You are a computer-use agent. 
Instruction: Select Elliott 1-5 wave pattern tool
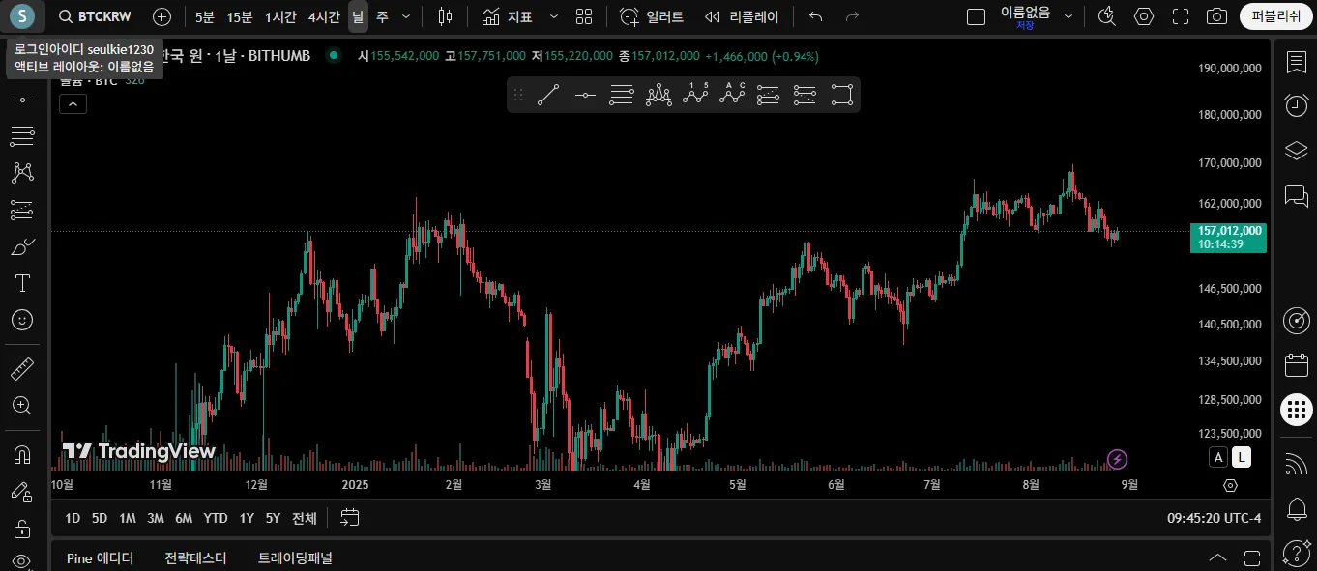coord(695,95)
